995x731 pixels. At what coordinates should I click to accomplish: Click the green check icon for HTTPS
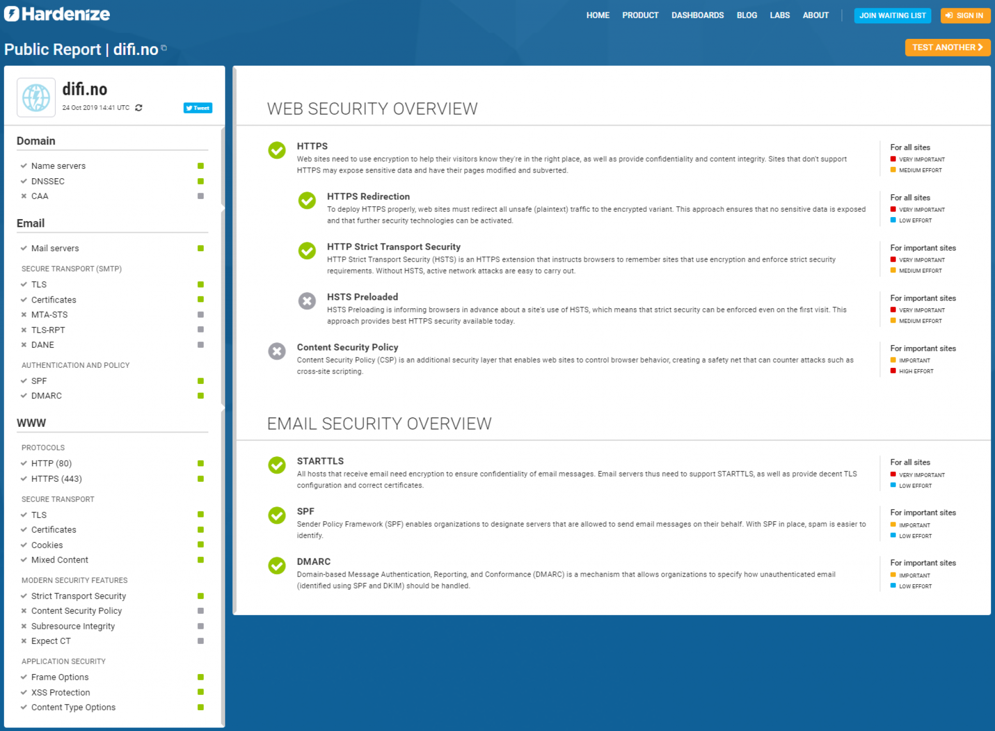click(277, 150)
